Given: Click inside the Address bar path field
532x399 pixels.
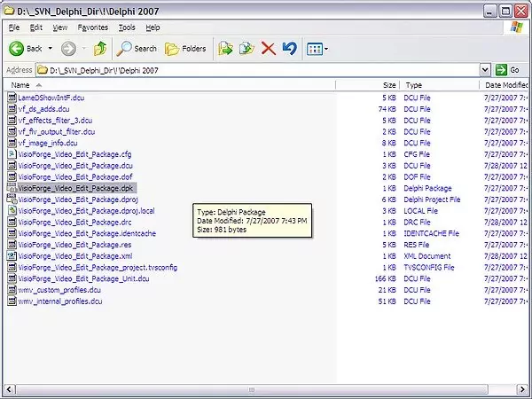Looking at the screenshot, I should point(258,70).
